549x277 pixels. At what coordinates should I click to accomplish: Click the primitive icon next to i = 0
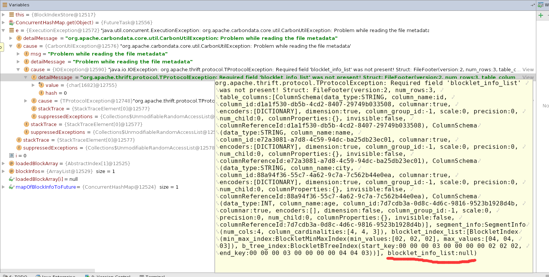12,156
